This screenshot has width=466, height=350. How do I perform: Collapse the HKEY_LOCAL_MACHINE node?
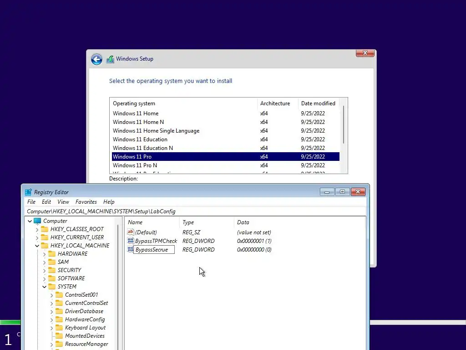37,246
